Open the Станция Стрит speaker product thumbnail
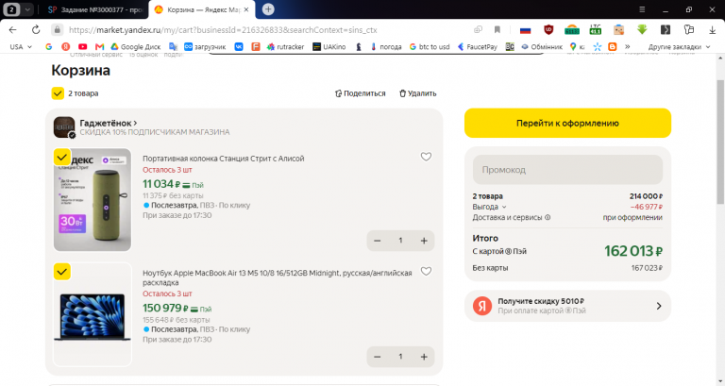The height and width of the screenshot is (386, 725). click(93, 200)
